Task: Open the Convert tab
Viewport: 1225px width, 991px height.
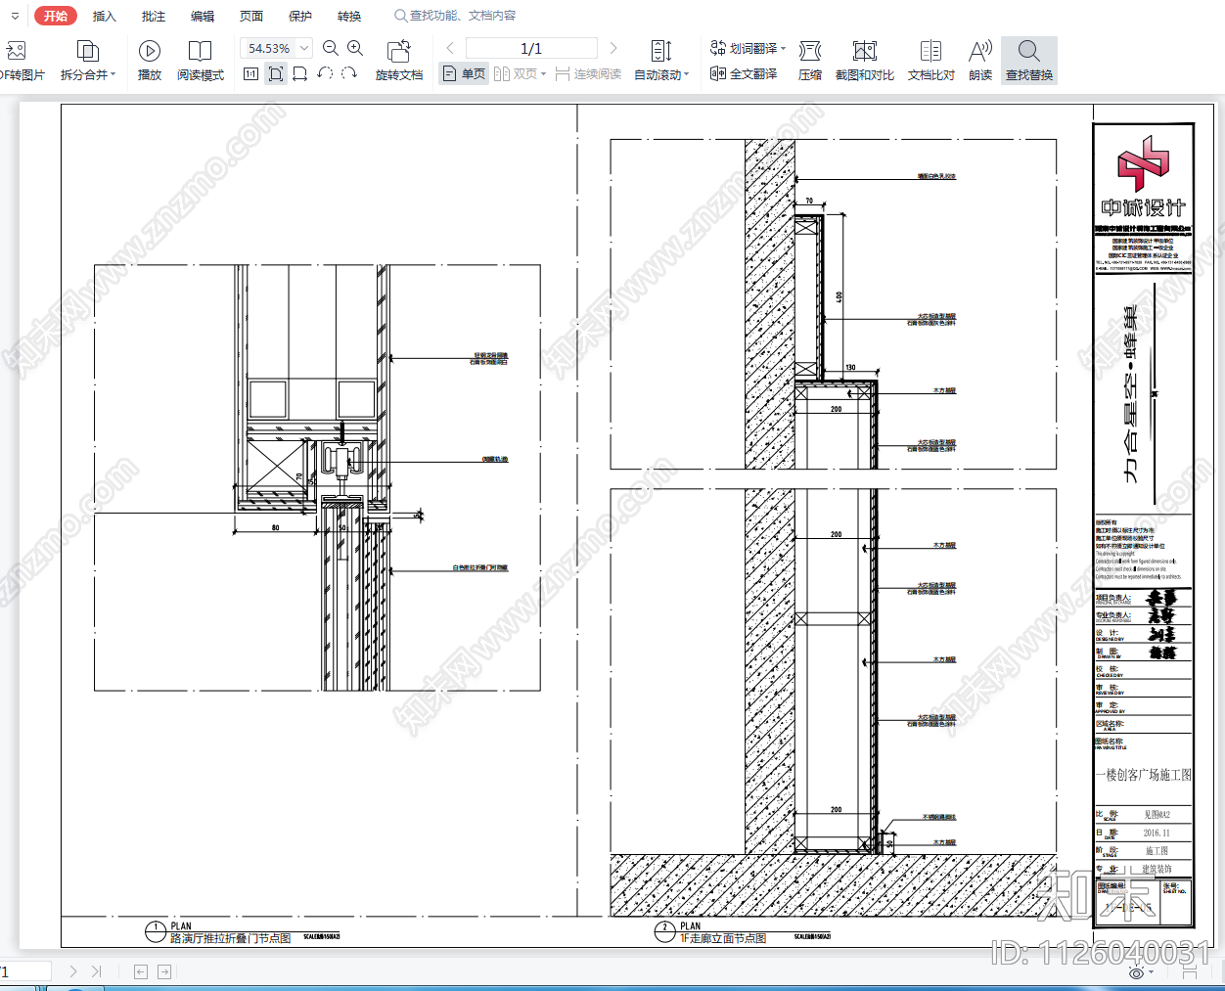Action: [349, 16]
